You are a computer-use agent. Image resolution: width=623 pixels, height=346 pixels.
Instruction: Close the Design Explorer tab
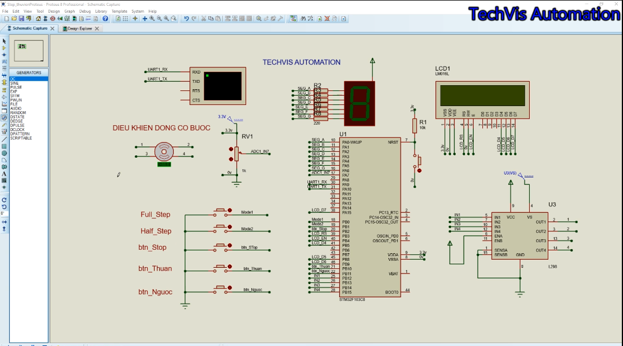(x=97, y=28)
